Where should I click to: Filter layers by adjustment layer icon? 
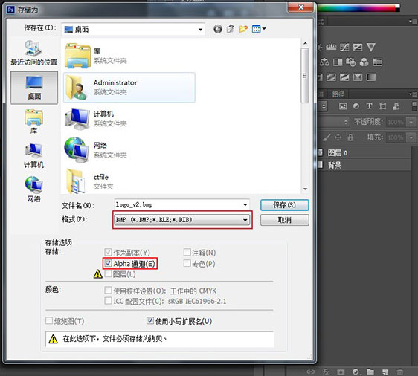(x=356, y=106)
